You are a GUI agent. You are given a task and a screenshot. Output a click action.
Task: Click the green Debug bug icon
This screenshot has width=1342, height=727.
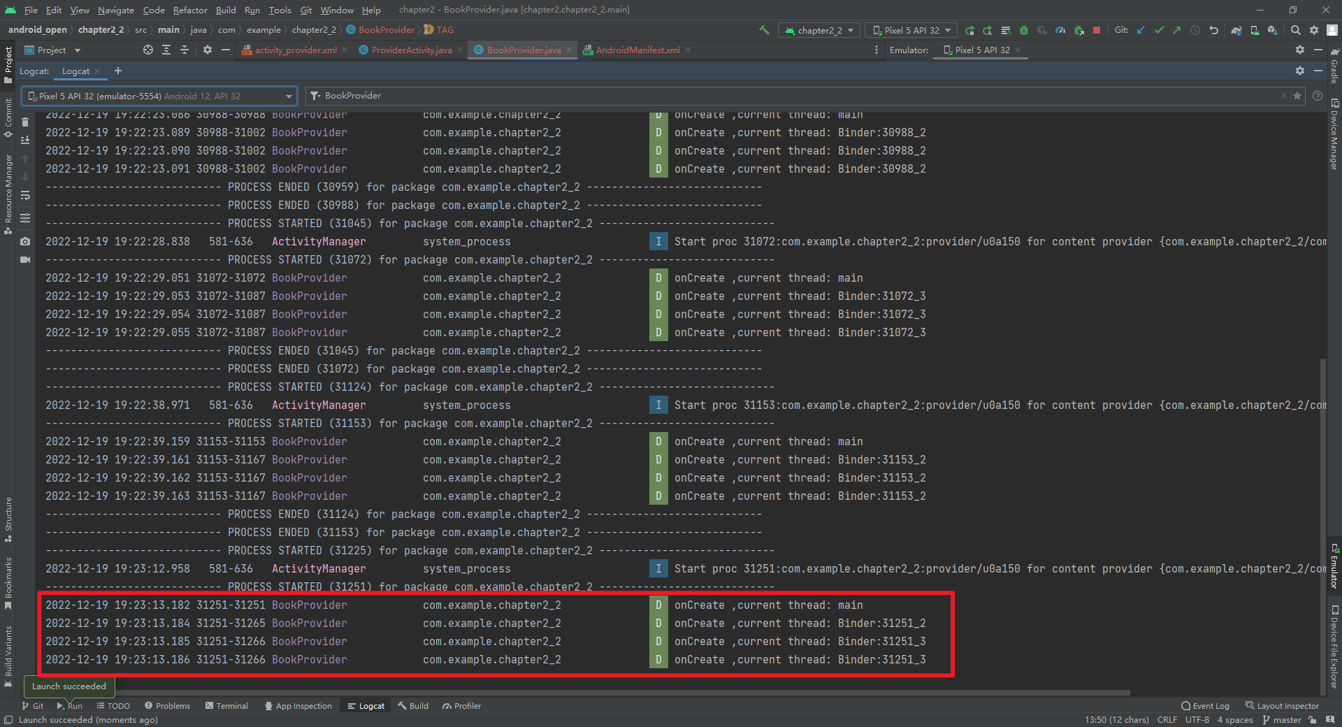pyautogui.click(x=1024, y=30)
